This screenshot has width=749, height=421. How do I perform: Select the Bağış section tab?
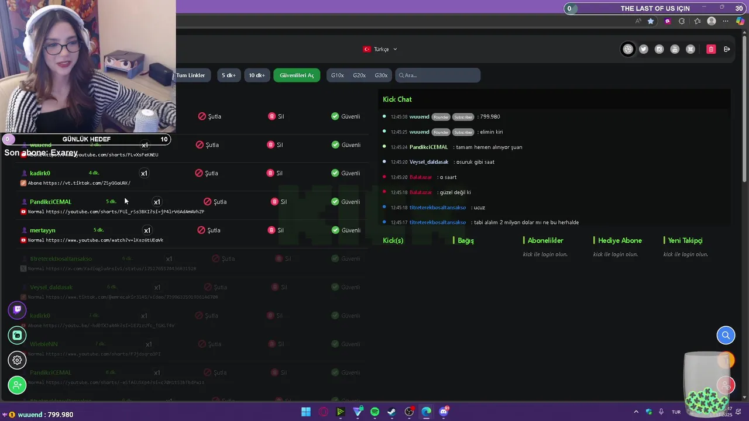(x=465, y=240)
